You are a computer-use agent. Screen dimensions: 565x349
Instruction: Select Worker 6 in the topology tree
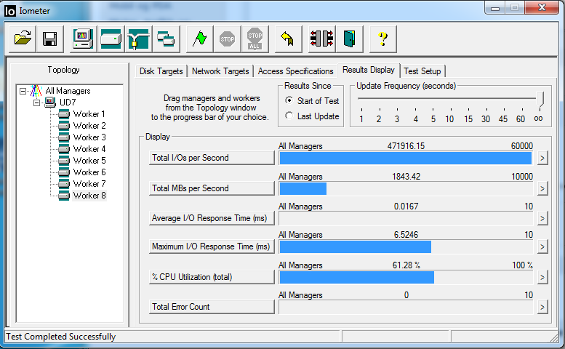coord(89,172)
